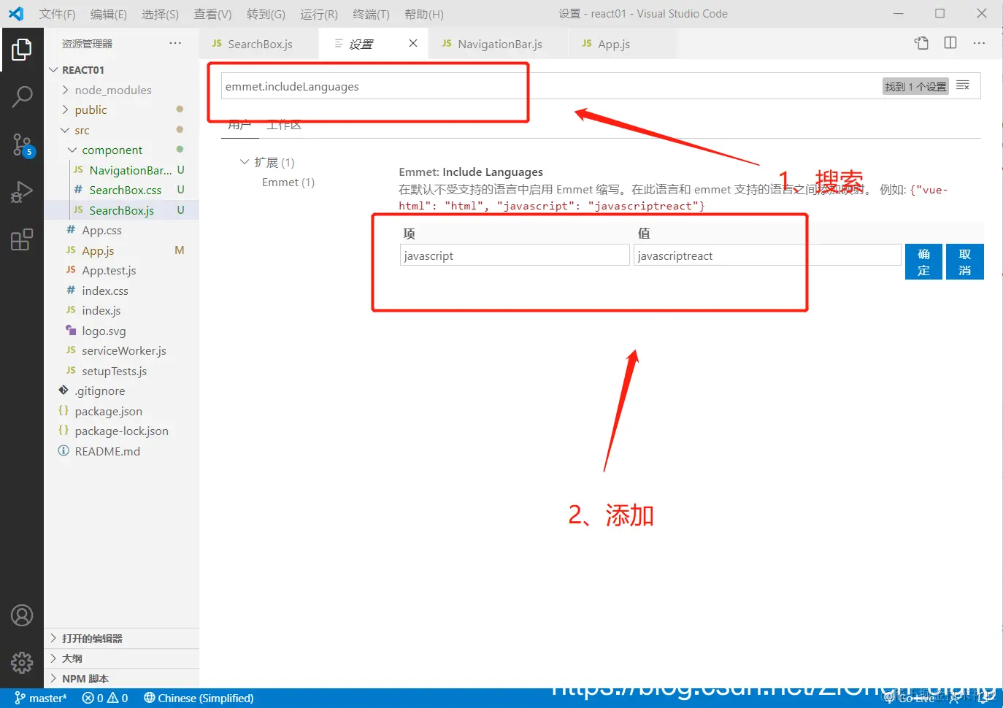Screen dimensions: 1003x708
Task: Open logo.svg in the explorer
Action: (121, 331)
